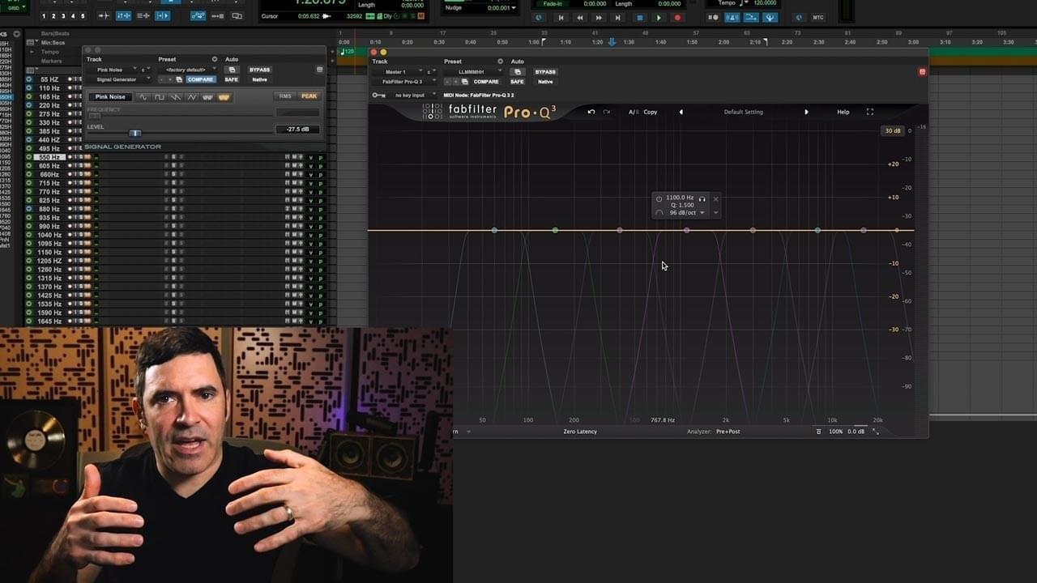1037x583 pixels.
Task: Select the square wave shape in Signal Generator
Action: tap(160, 97)
